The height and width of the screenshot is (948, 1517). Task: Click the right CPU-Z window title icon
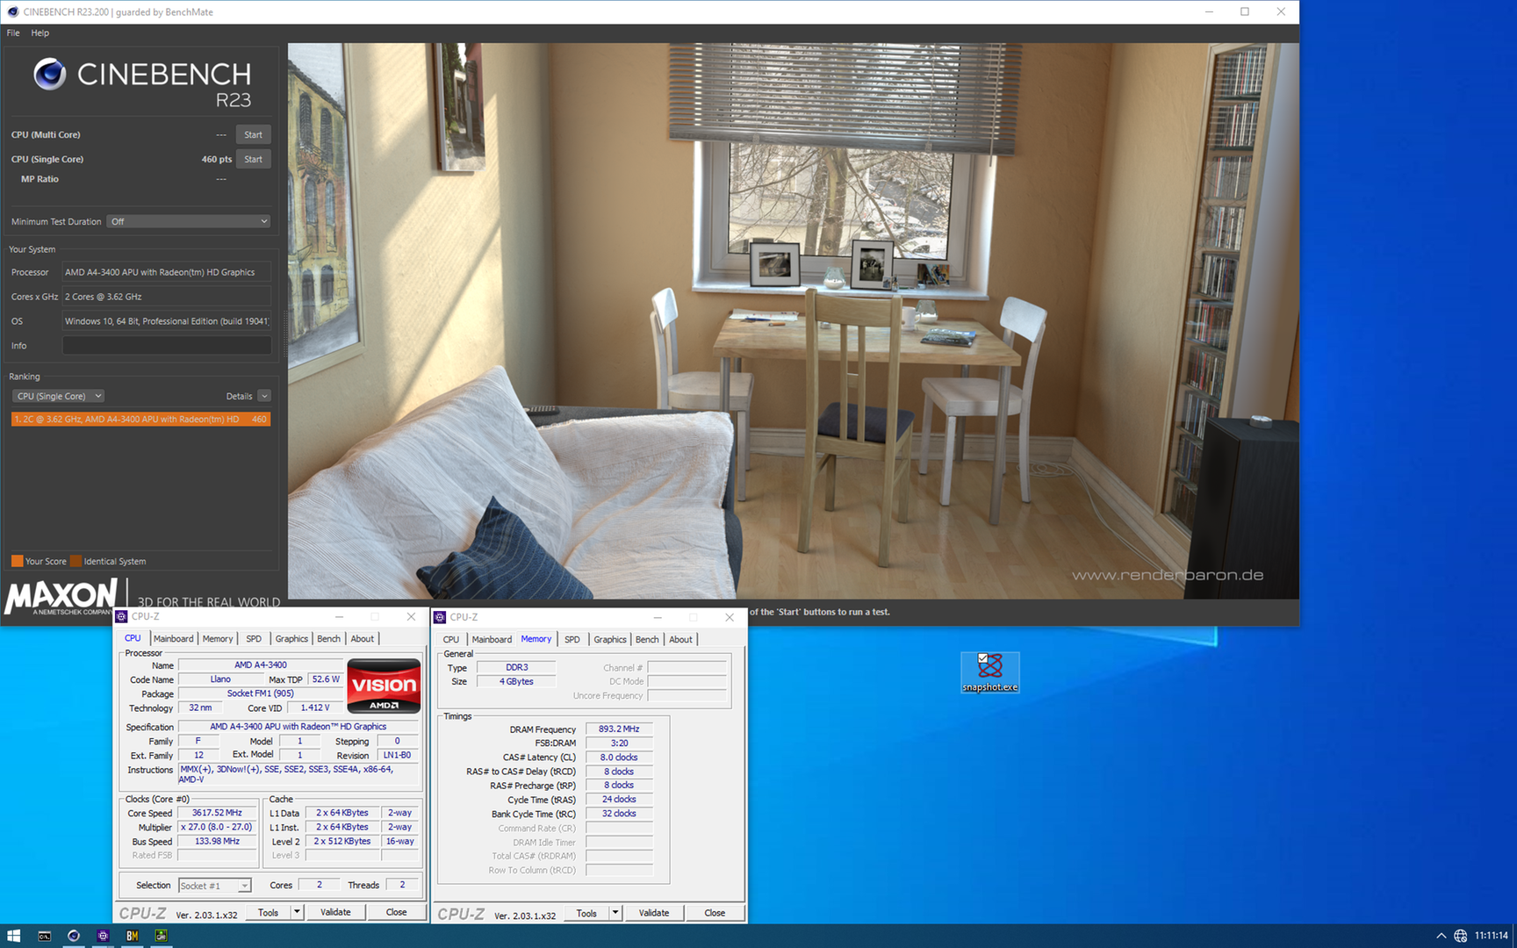(x=440, y=617)
